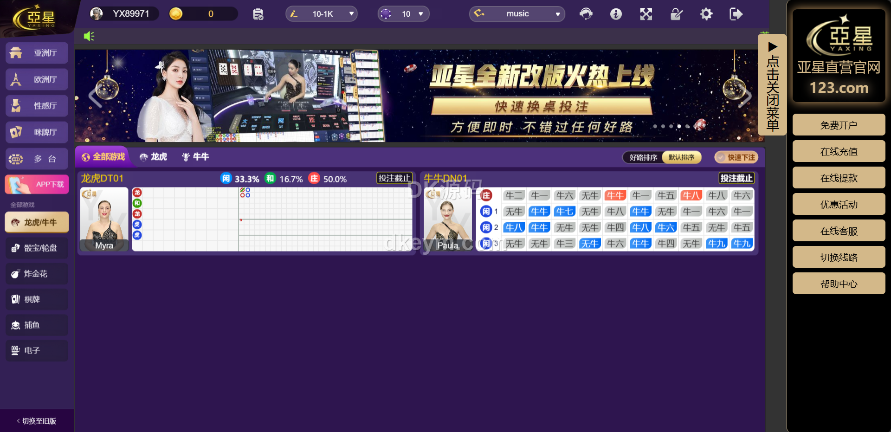The width and height of the screenshot is (891, 432).
Task: Open the chip value 10 dropdown
Action: (403, 14)
